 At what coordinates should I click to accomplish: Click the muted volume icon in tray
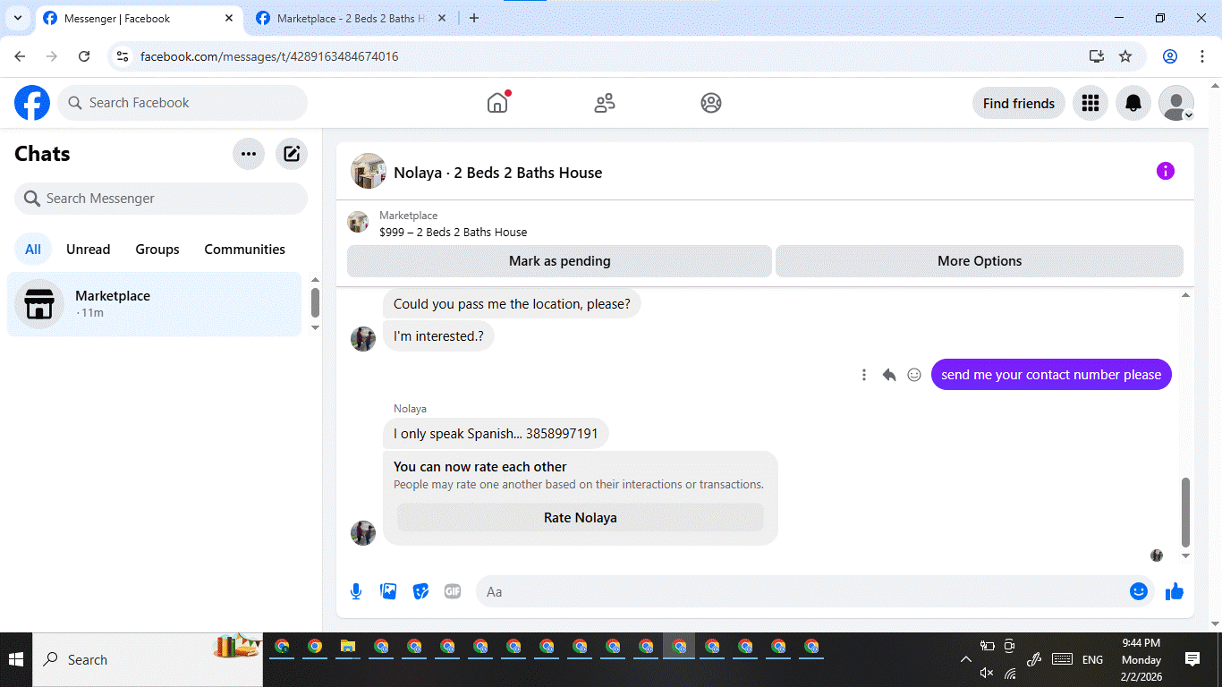pos(987,673)
